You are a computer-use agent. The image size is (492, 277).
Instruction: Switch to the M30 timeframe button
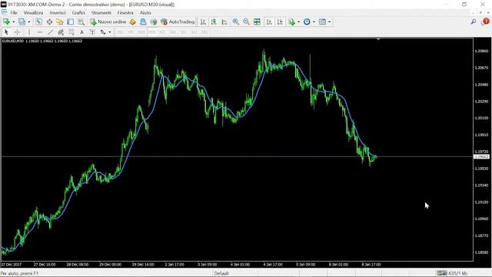(152, 32)
